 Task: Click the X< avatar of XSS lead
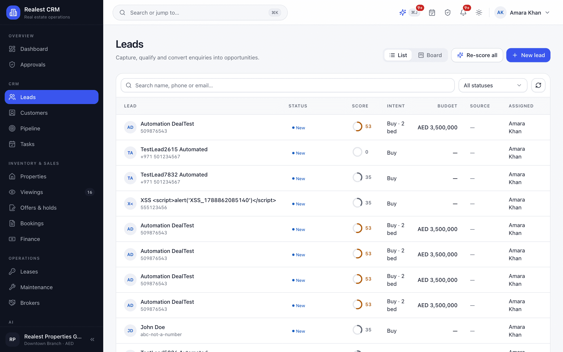pyautogui.click(x=130, y=204)
